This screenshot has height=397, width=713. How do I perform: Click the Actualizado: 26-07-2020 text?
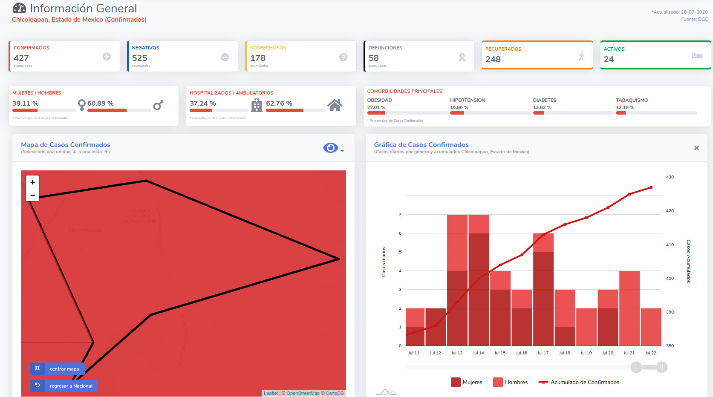(680, 12)
